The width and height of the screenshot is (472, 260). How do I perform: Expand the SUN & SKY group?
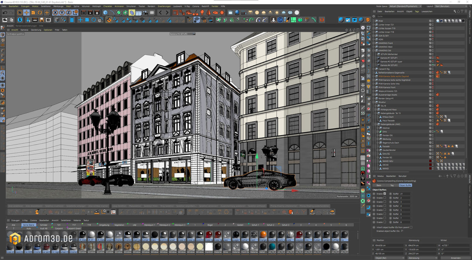(x=374, y=36)
